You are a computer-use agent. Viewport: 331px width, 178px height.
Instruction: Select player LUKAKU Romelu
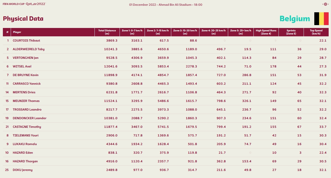tap(25, 144)
